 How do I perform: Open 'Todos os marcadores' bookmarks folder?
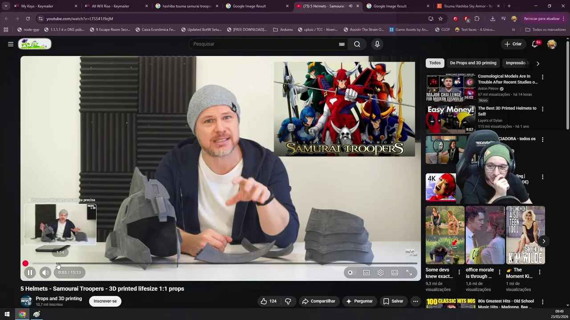546,30
